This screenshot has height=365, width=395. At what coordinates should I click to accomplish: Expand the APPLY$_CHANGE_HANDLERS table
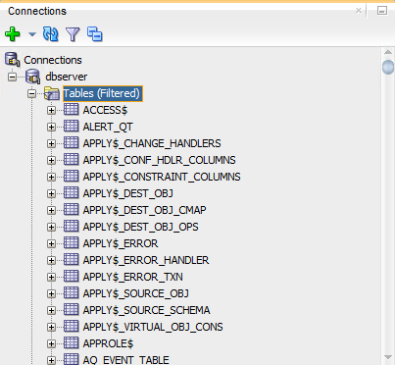51,143
